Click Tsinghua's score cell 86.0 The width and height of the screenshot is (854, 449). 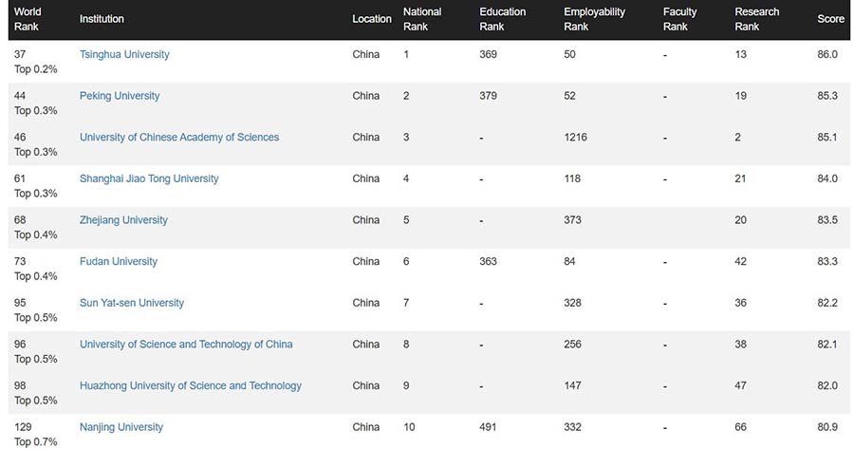point(827,54)
